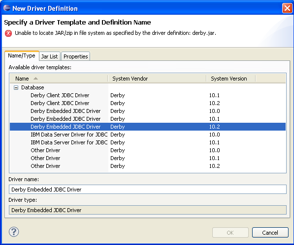The height and width of the screenshot is (245, 294).
Task: Open the Jar List tab
Action: click(x=50, y=56)
